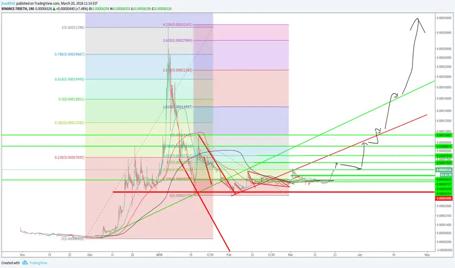The height and width of the screenshot is (268, 455).
Task: Click the Mar date on time axis
Action: pos(290,255)
